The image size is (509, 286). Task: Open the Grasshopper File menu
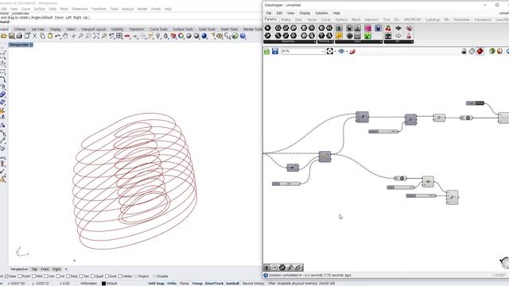[269, 13]
